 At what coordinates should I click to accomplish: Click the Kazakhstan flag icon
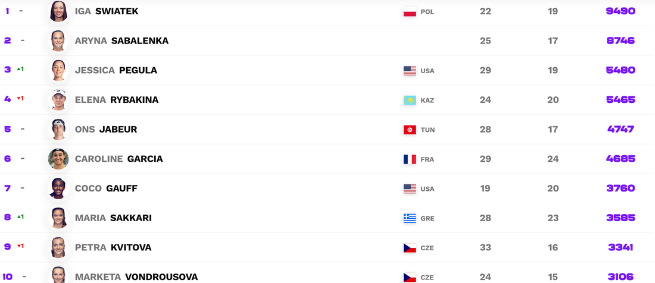coord(410,100)
